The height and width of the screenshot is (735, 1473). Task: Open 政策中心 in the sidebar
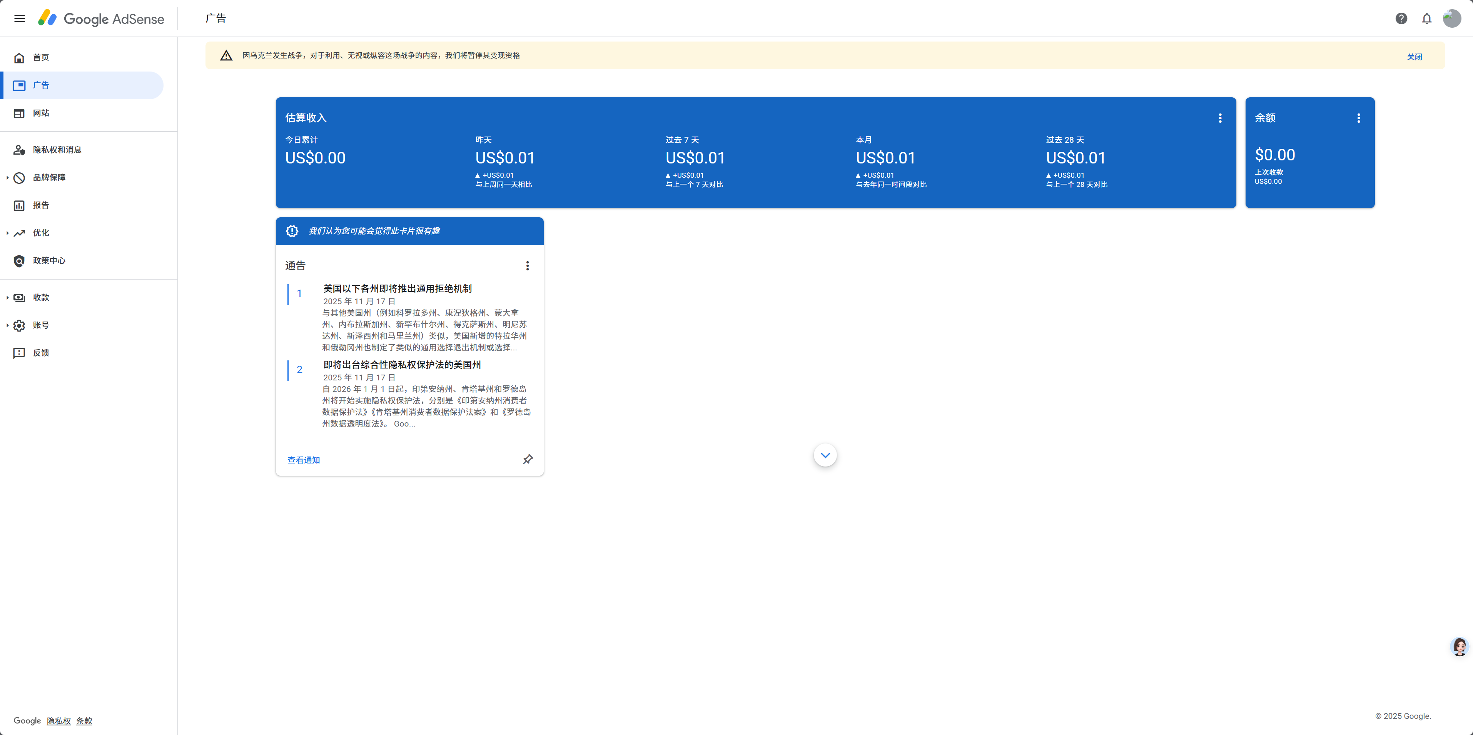tap(48, 261)
